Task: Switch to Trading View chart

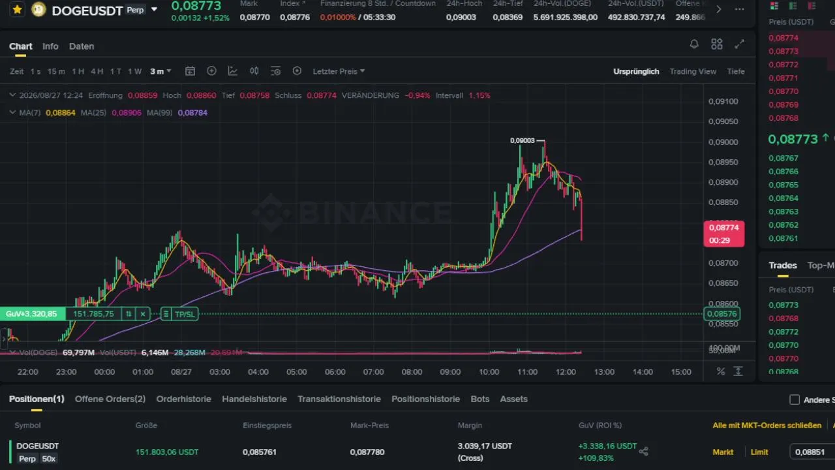Action: coord(693,71)
